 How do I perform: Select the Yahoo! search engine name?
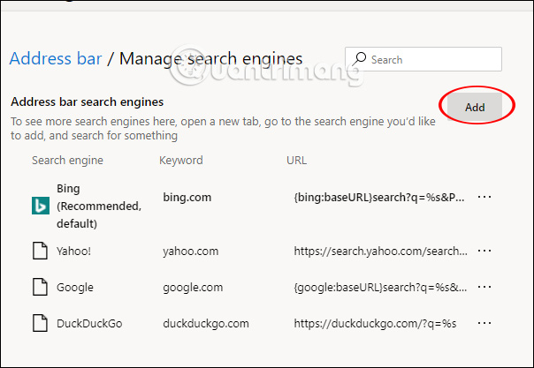point(73,252)
